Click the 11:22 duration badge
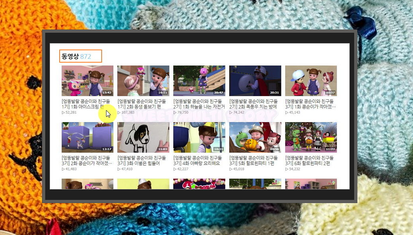Viewport: 413px width, 235px height. click(330, 149)
